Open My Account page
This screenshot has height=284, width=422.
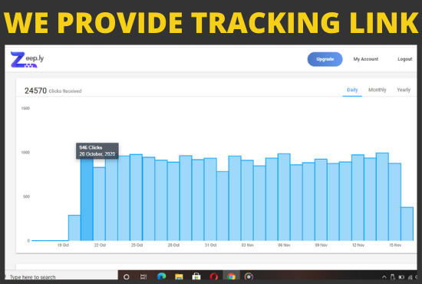click(365, 59)
